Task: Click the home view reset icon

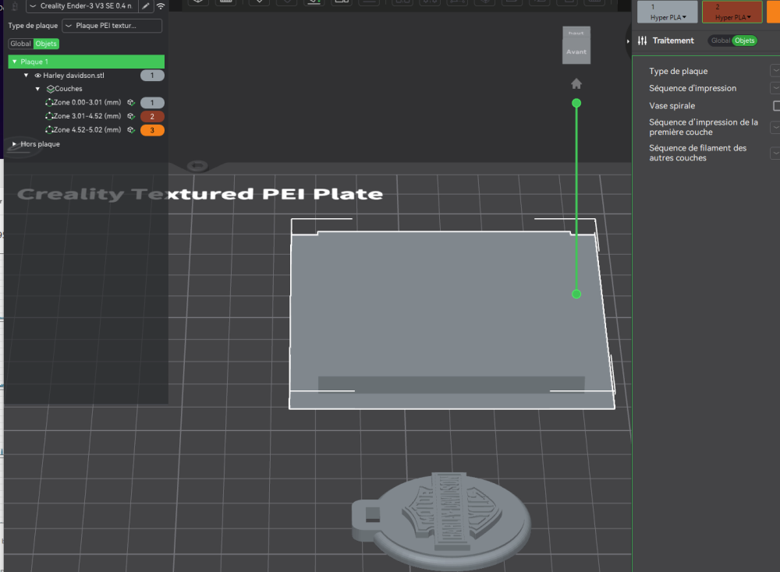Action: pyautogui.click(x=576, y=84)
